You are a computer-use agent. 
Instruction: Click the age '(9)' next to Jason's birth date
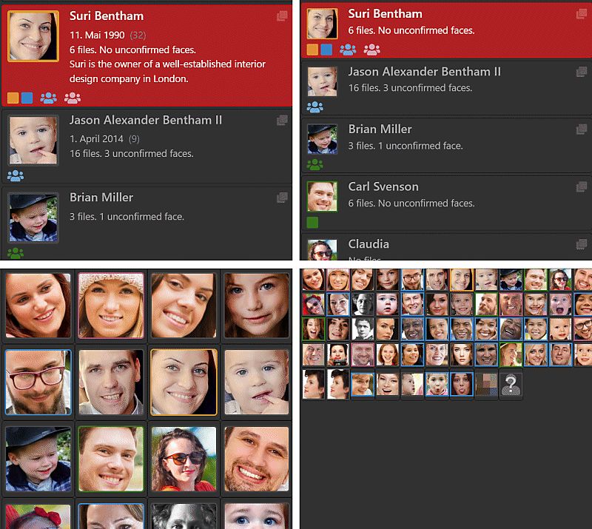pyautogui.click(x=134, y=139)
